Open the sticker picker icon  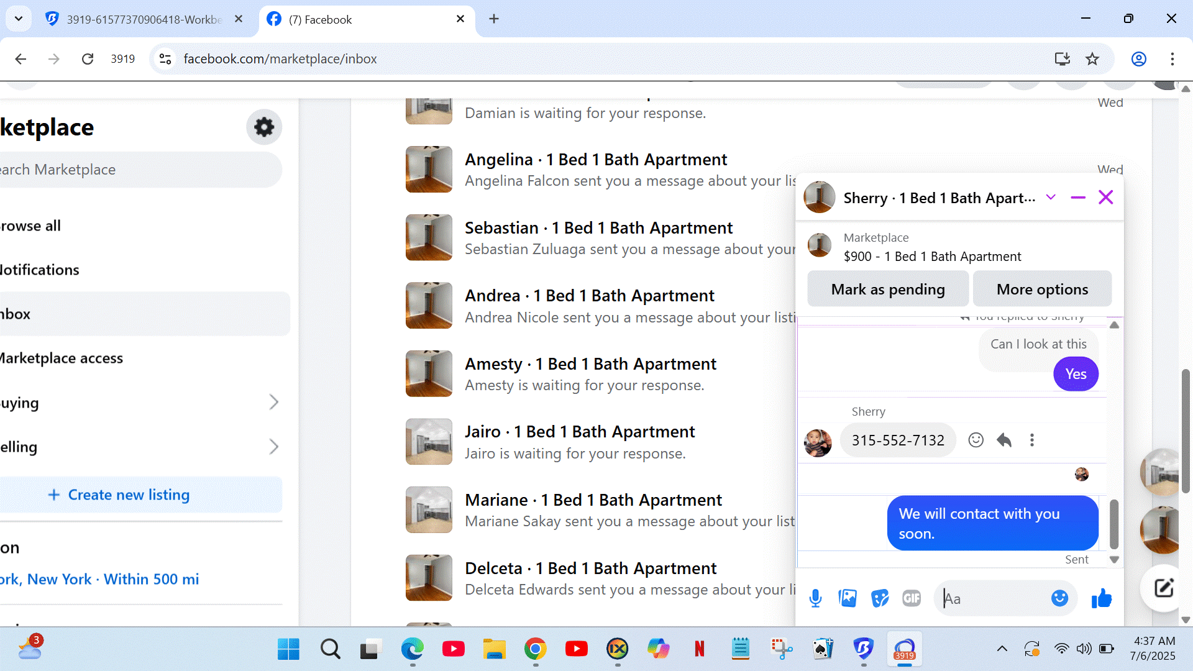[x=880, y=598]
